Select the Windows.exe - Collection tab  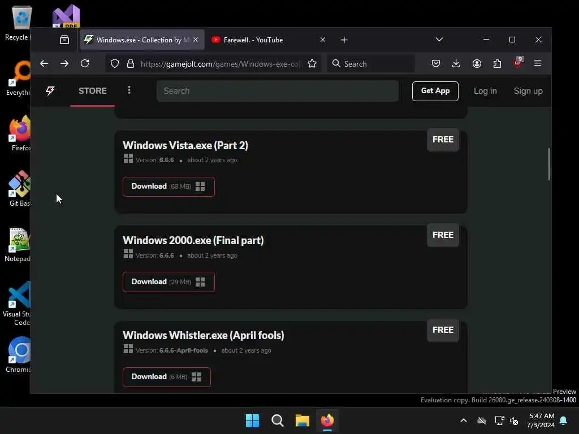coord(142,40)
